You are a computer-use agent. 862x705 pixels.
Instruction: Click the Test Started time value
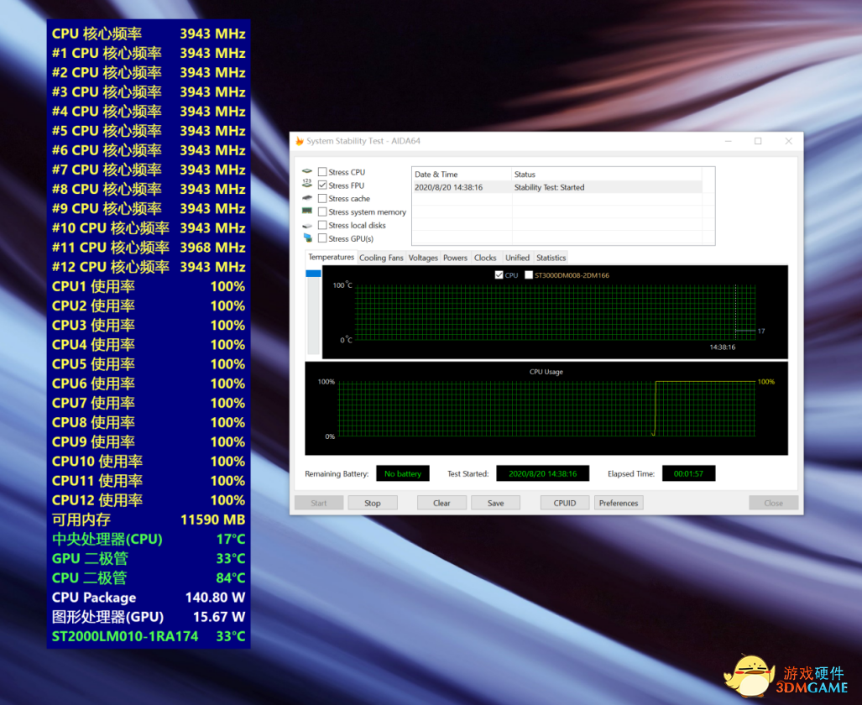coord(542,473)
